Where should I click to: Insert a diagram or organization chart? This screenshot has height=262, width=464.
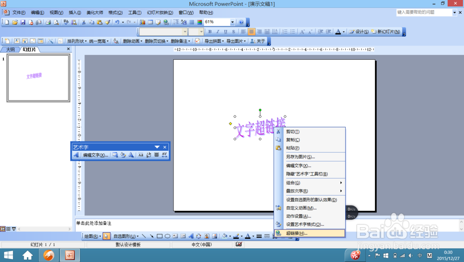[199, 236]
